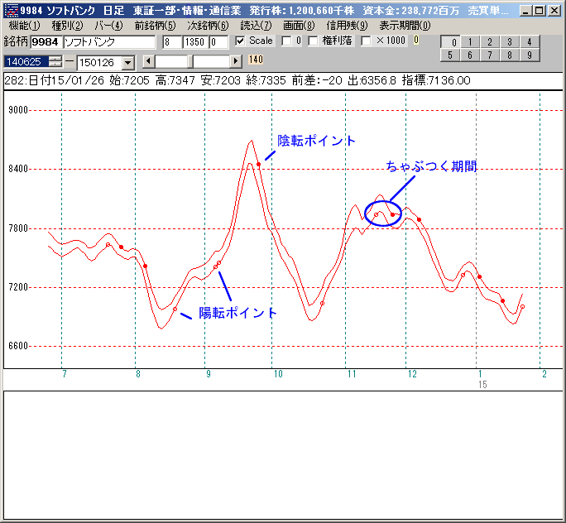Screen dimensions: 566x523
Task: Click the scrollbar left arrow
Action: point(148,61)
